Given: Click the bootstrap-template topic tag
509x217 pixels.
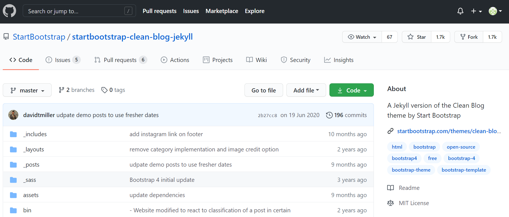Looking at the screenshot, I should pos(464,170).
